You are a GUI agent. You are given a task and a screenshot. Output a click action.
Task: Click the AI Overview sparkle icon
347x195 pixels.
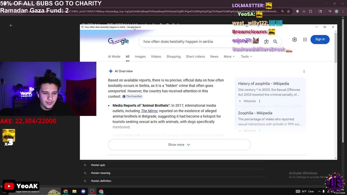point(111,71)
